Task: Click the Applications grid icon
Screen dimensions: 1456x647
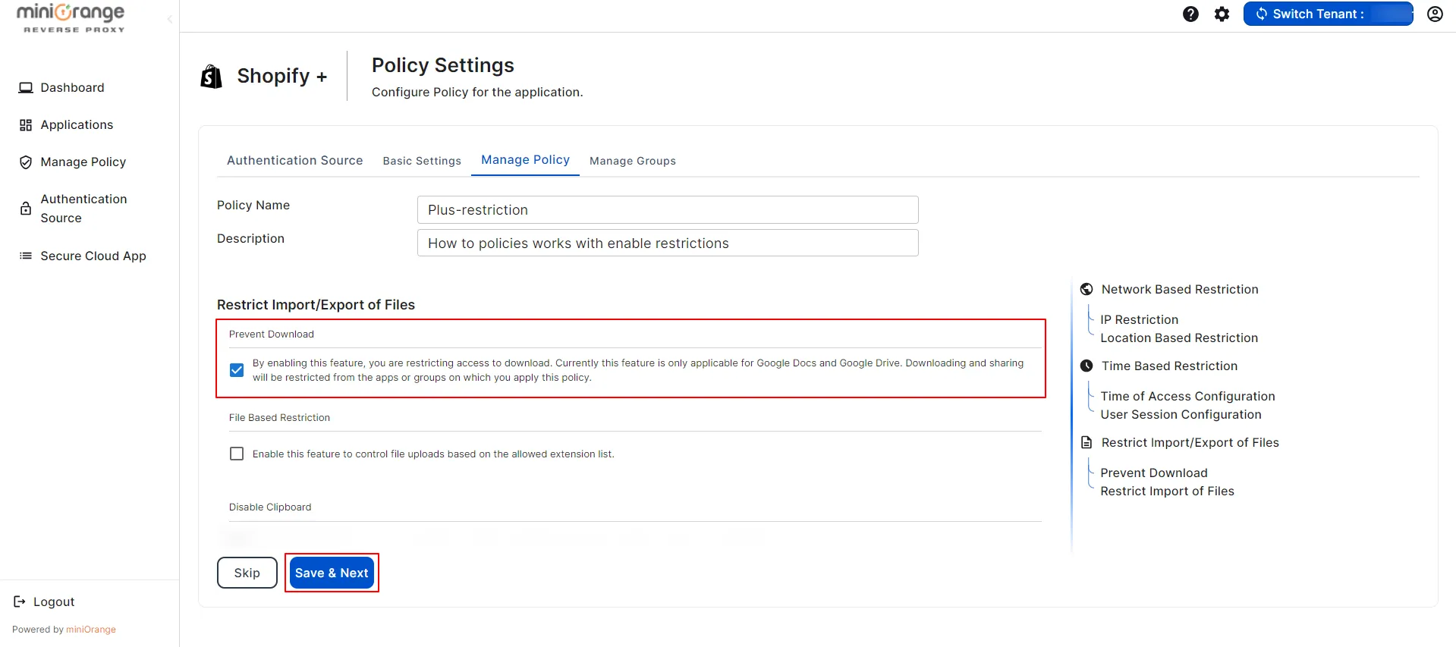Action: tap(26, 125)
